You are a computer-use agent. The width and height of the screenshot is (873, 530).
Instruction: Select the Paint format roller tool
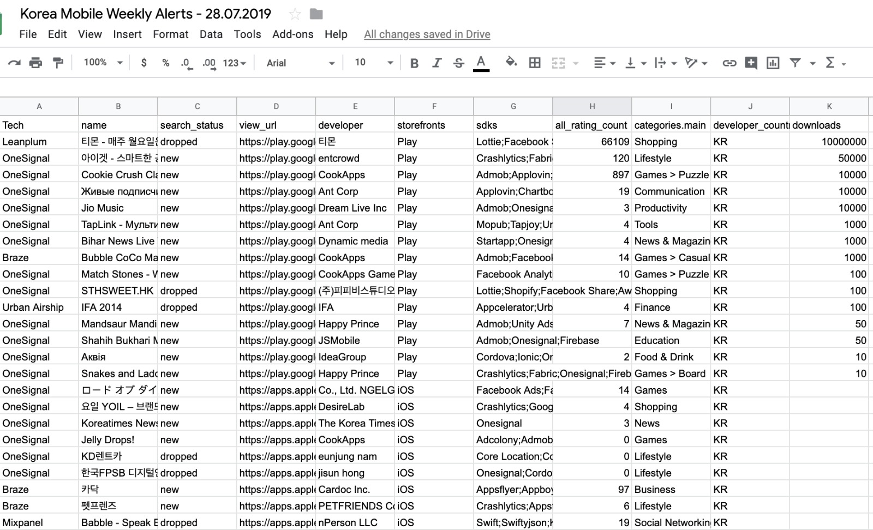click(57, 63)
